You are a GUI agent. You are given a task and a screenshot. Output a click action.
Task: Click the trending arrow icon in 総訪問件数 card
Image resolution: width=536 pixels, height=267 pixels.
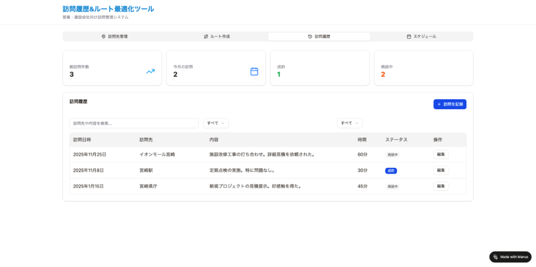150,72
